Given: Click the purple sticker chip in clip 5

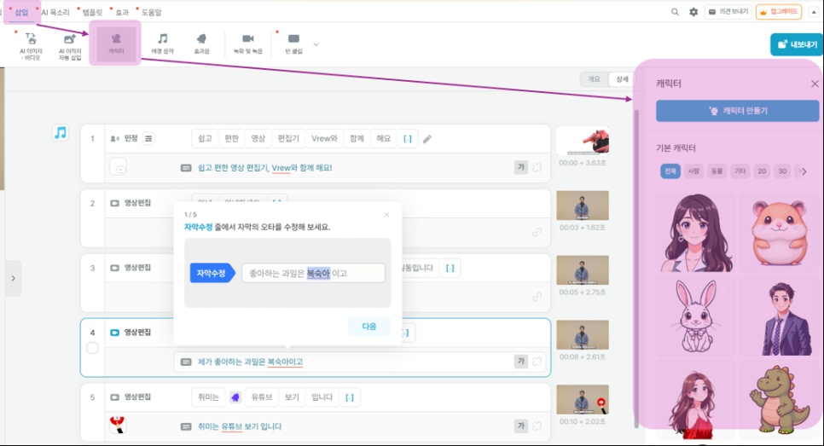Looking at the screenshot, I should pos(235,397).
